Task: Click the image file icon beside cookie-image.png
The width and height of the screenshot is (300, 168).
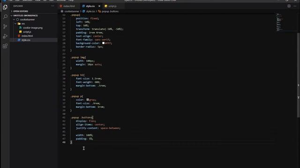Action: pos(21,28)
